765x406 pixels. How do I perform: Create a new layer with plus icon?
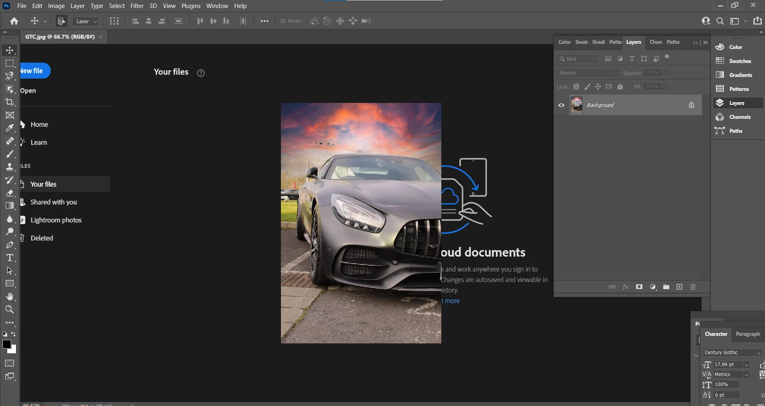coord(679,287)
